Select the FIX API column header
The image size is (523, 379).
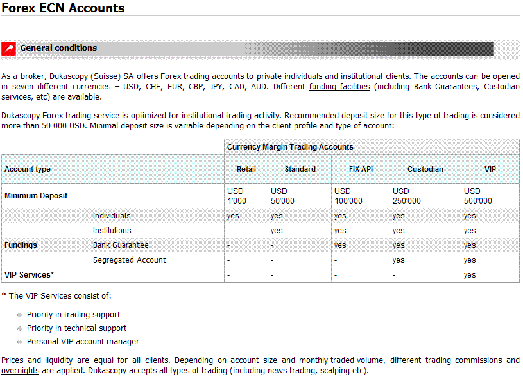pos(361,169)
